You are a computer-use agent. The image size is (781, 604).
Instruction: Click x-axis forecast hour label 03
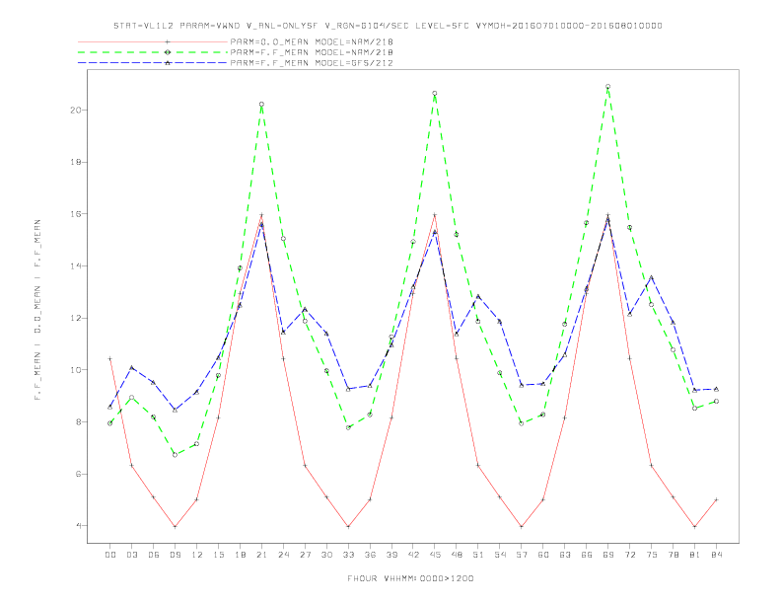[x=131, y=555]
